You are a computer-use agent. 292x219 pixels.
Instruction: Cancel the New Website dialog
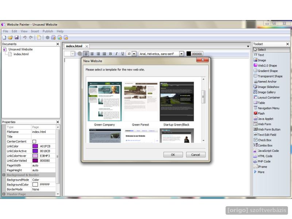[x=196, y=155]
